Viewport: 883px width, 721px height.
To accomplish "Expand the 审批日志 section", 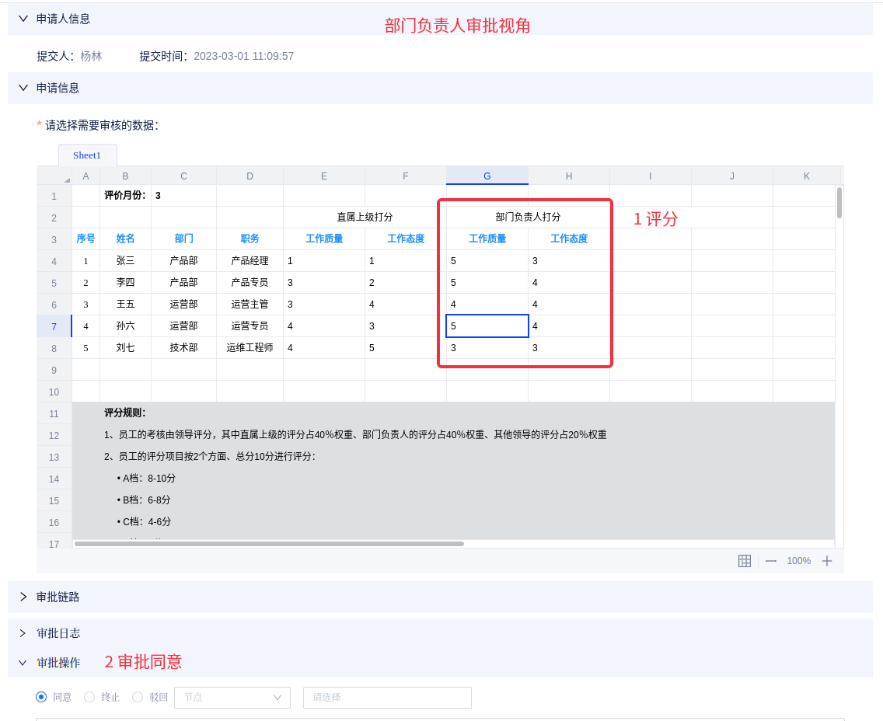I will tap(23, 633).
